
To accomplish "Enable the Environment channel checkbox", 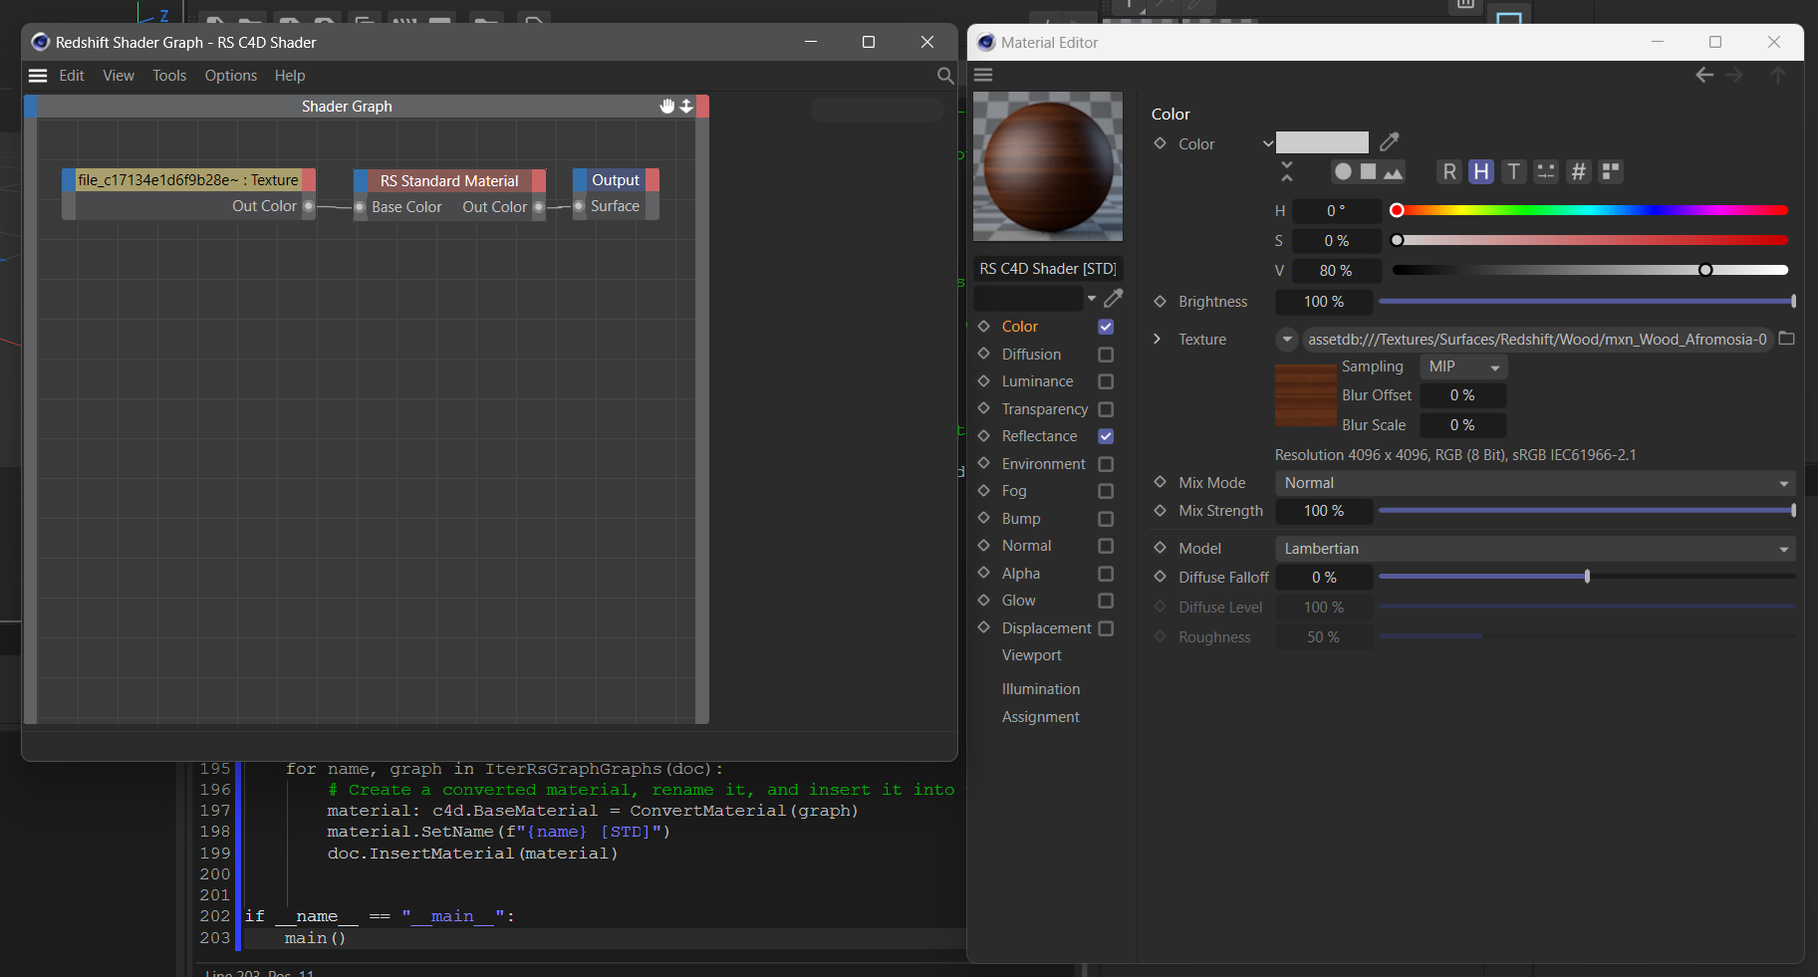I will tap(1106, 464).
